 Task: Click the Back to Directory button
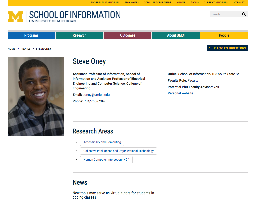pyautogui.click(x=227, y=48)
